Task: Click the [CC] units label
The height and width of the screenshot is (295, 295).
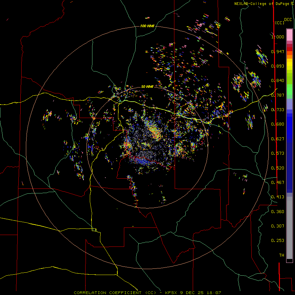Action: click(x=280, y=23)
